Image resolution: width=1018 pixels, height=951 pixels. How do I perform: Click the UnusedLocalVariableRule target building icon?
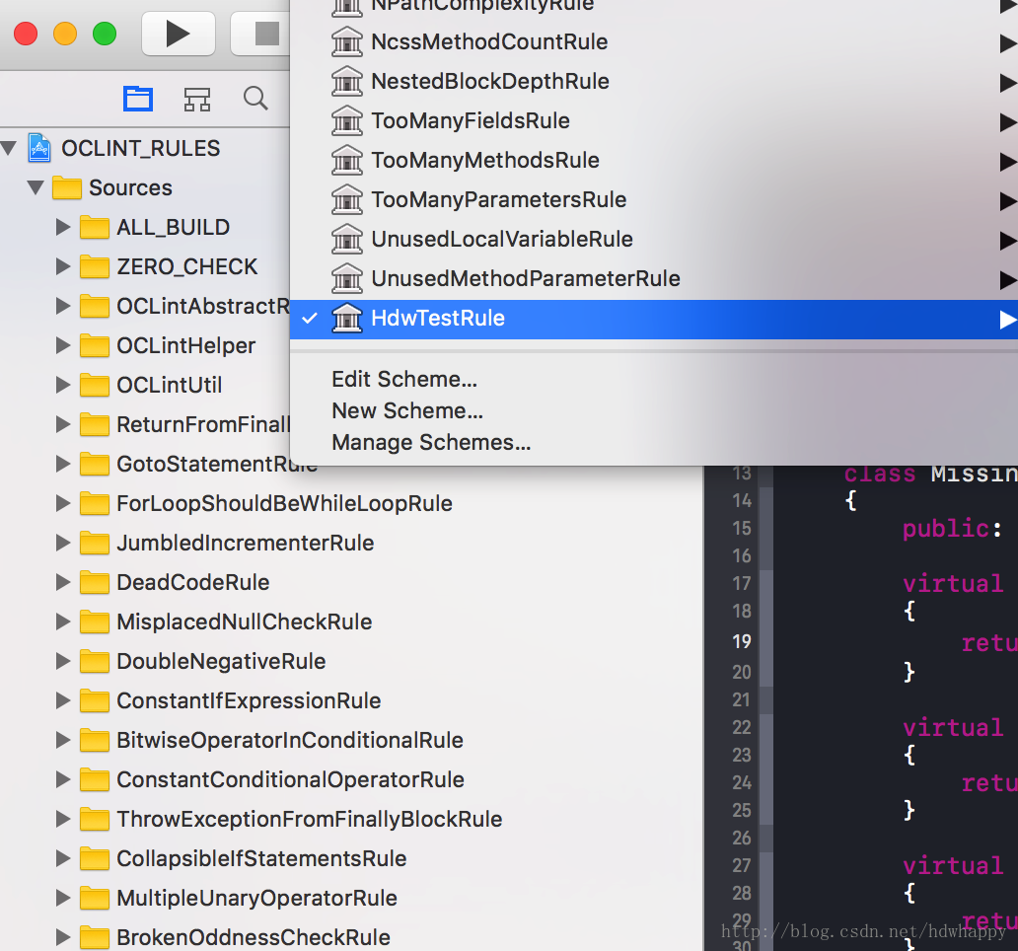click(347, 239)
